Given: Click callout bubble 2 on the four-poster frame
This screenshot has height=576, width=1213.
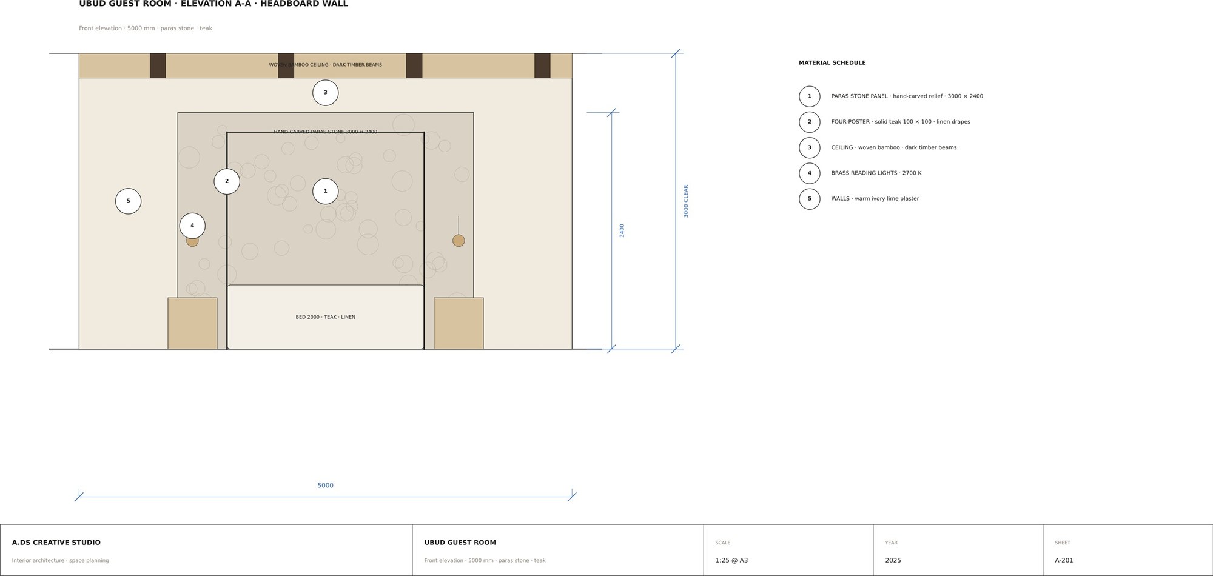Looking at the screenshot, I should 227,181.
